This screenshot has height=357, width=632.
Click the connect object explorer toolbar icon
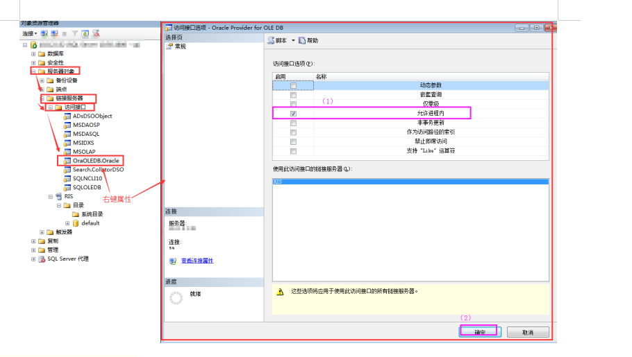[x=44, y=33]
